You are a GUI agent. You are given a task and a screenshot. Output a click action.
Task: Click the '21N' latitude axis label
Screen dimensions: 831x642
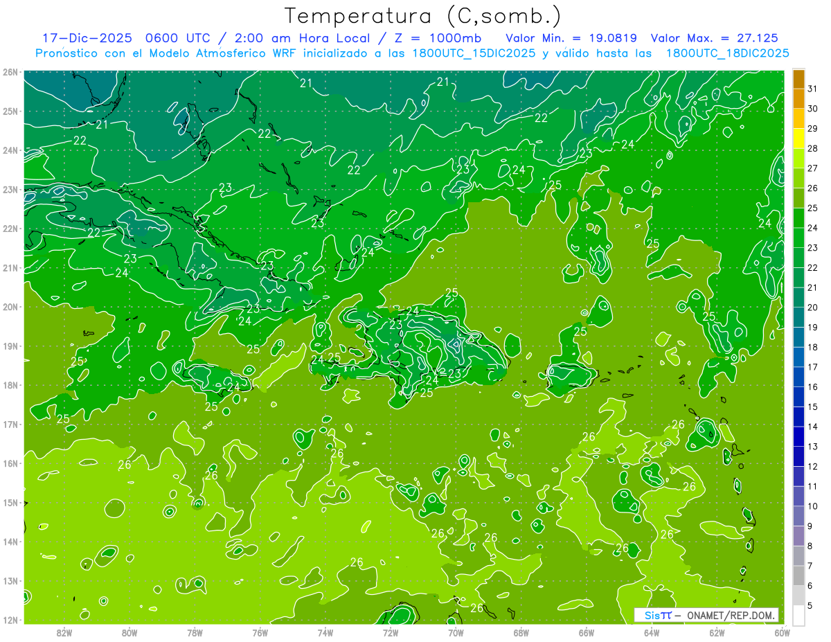click(x=10, y=267)
